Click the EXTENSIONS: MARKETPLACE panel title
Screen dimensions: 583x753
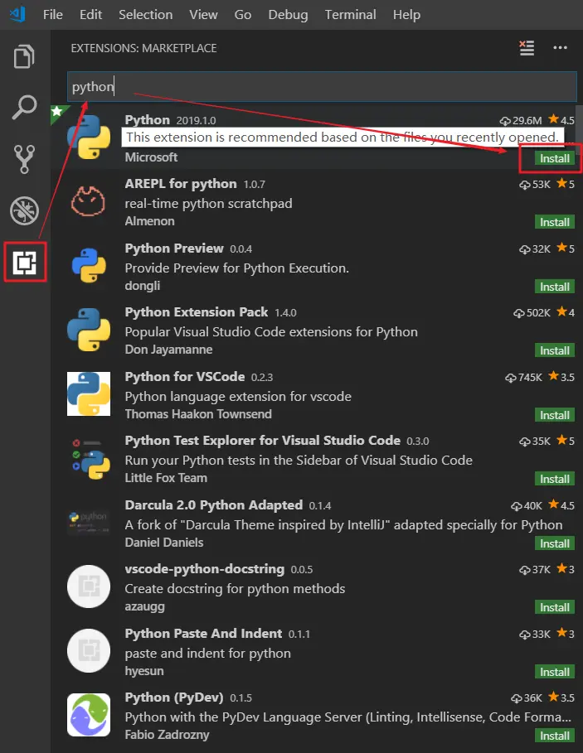(143, 48)
